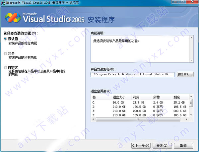
Task: Select the D: volume row
Action: (140, 107)
